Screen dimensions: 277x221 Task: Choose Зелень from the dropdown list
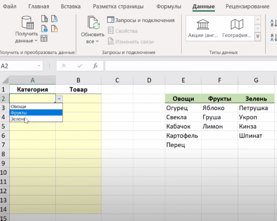point(36,119)
